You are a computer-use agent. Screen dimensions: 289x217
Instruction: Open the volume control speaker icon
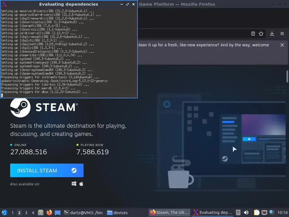246,212
